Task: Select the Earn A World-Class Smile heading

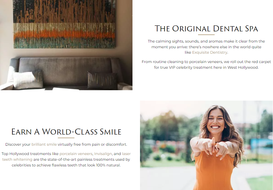Action: pyautogui.click(x=66, y=132)
